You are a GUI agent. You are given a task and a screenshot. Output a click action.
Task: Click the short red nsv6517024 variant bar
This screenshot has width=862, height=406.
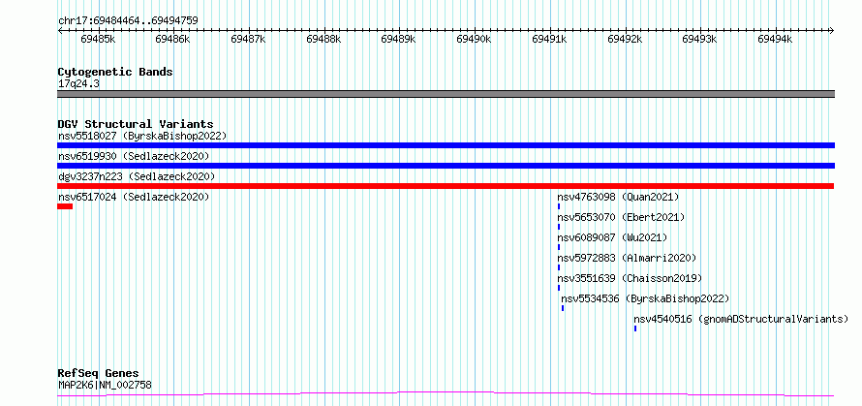[x=65, y=206]
